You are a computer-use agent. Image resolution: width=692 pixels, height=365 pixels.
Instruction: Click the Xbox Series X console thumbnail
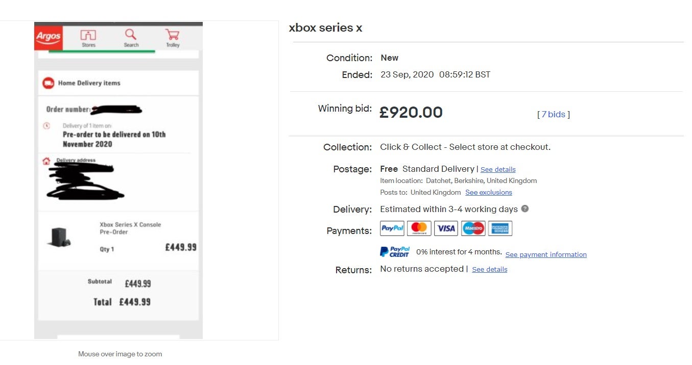(x=59, y=237)
